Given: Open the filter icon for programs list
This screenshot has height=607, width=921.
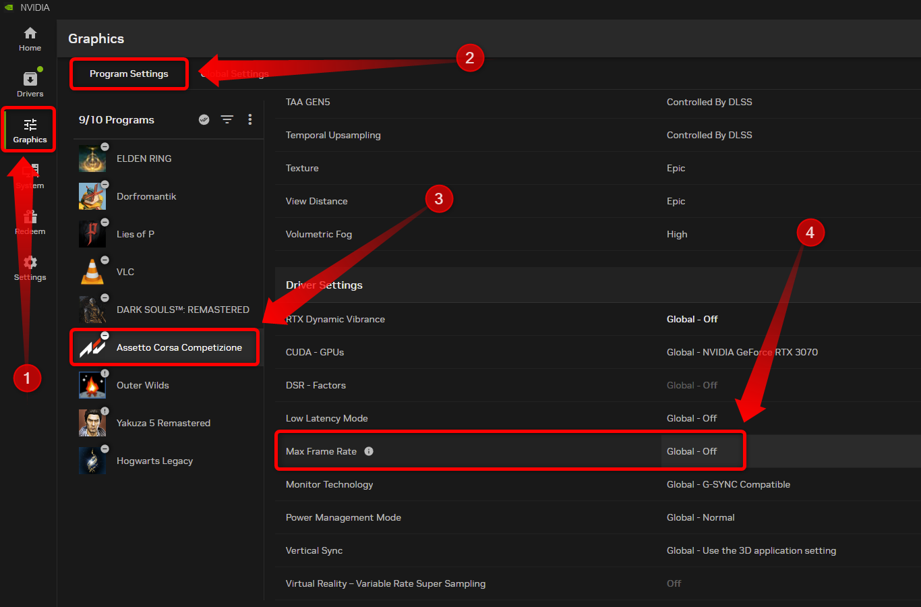Looking at the screenshot, I should [x=227, y=119].
